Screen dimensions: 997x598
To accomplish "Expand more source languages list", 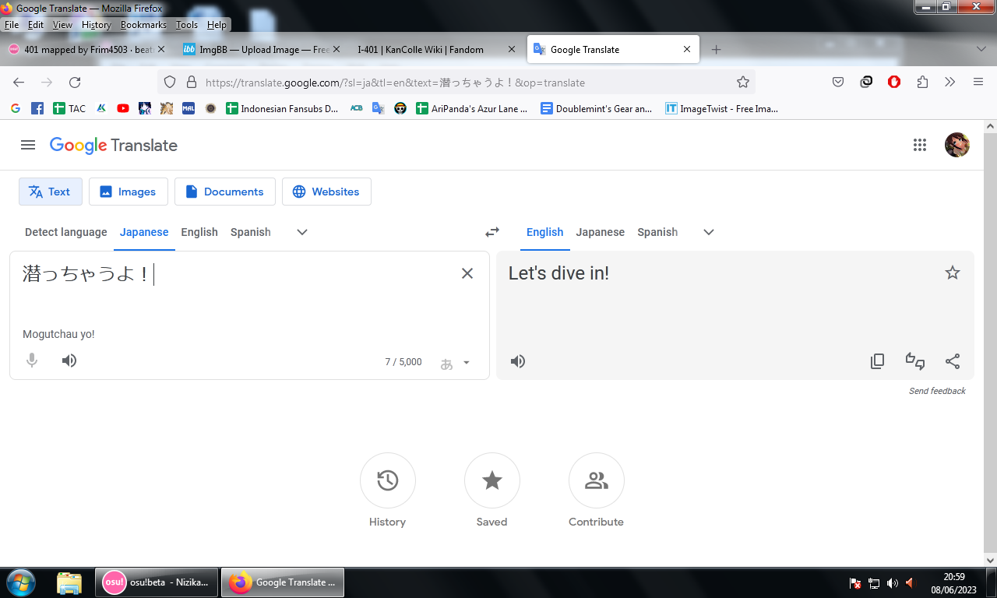I will tap(302, 232).
